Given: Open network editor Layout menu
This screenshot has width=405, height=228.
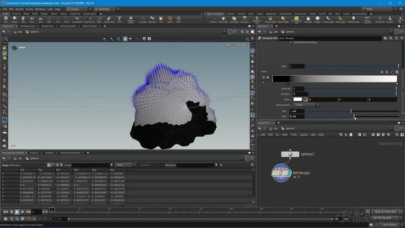Looking at the screenshot, I should [304, 134].
